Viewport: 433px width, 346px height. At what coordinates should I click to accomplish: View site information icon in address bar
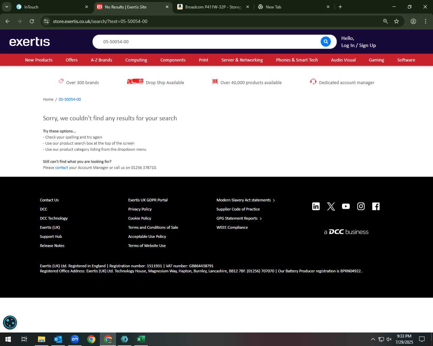(x=46, y=21)
